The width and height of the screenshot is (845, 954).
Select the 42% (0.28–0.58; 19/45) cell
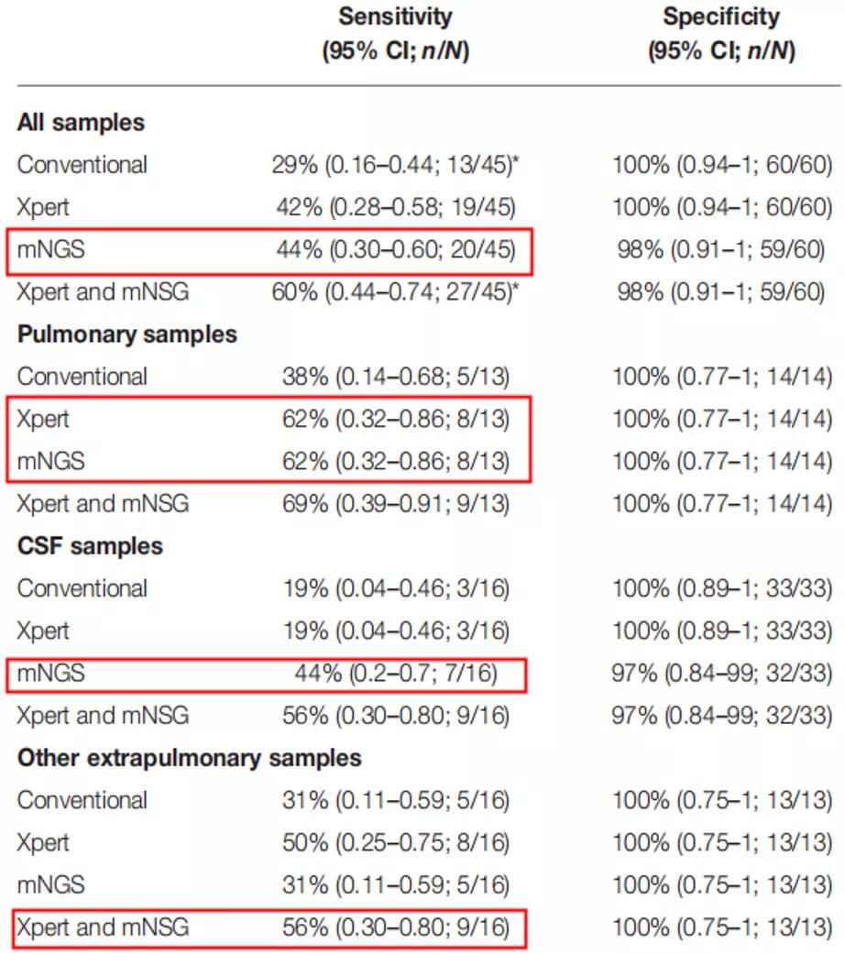[395, 208]
